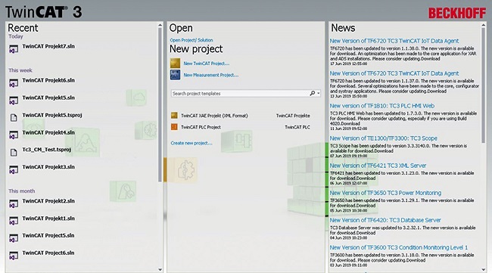This screenshot has width=492, height=273.
Task: Click the Create new project link
Action: click(192, 143)
